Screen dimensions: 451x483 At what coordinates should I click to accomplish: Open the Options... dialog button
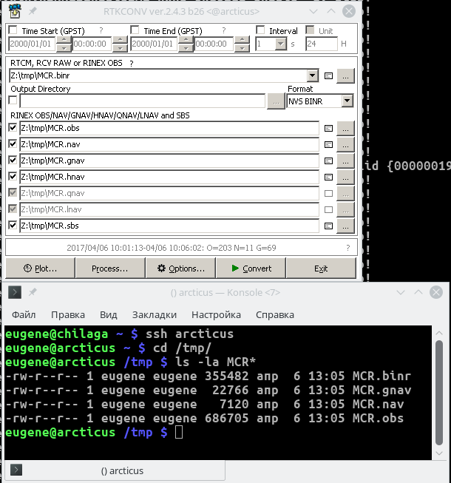click(180, 268)
